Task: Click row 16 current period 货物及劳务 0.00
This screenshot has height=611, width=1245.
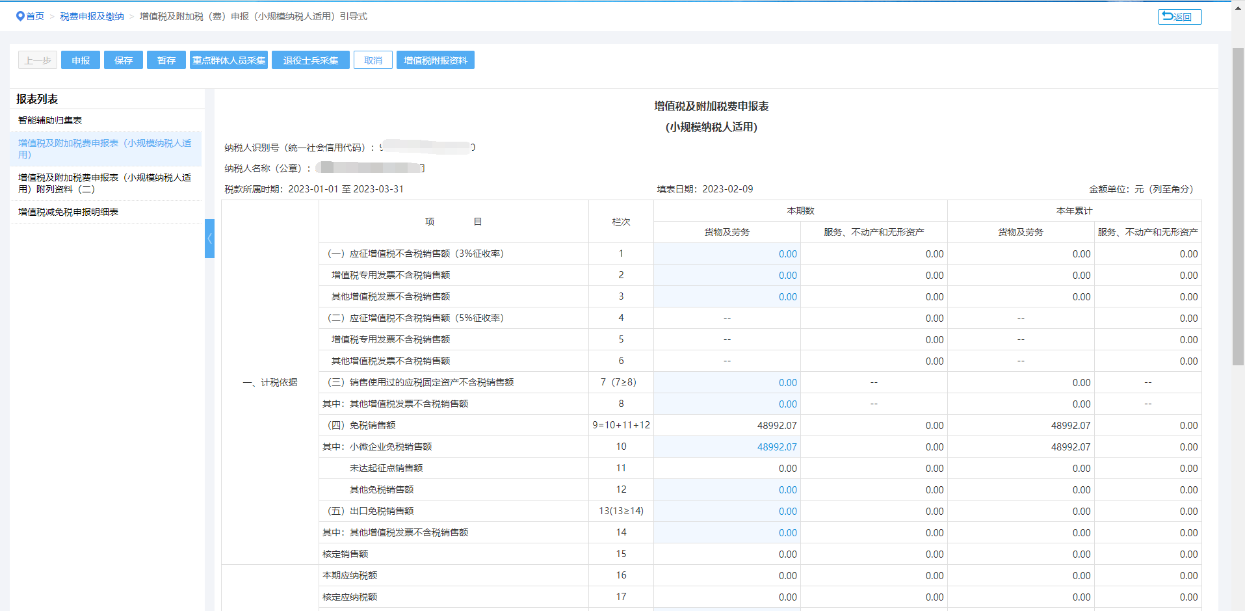Action: (787, 576)
